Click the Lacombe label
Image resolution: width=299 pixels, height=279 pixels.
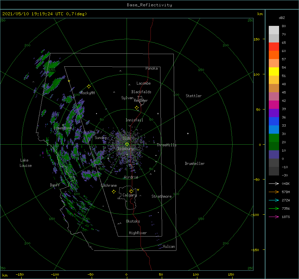144,83
